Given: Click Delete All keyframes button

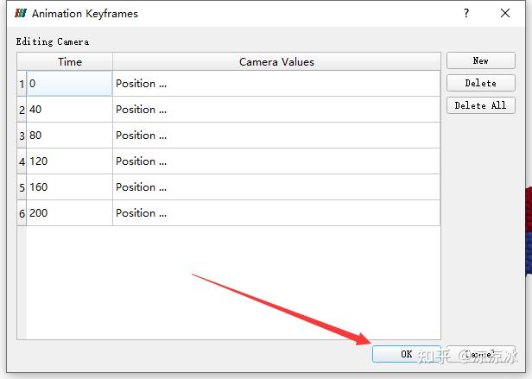Looking at the screenshot, I should (481, 105).
